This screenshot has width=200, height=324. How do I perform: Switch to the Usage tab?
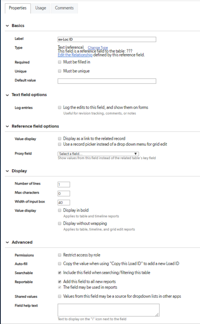pyautogui.click(x=41, y=8)
